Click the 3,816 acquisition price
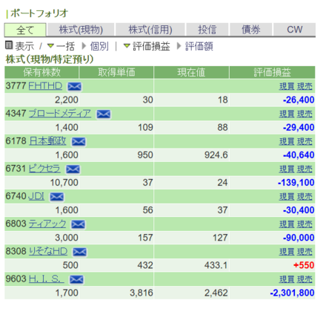326x309 pixels. 142,293
